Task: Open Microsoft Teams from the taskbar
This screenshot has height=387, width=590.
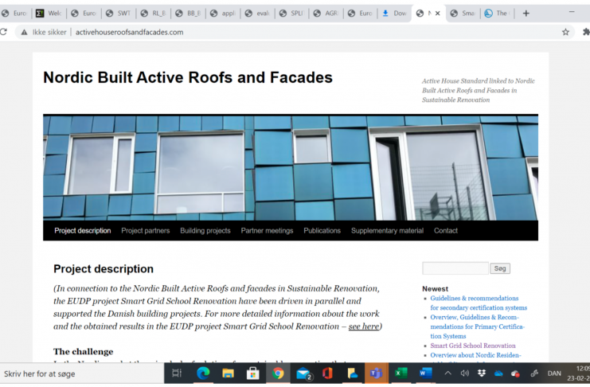Action: [376, 373]
